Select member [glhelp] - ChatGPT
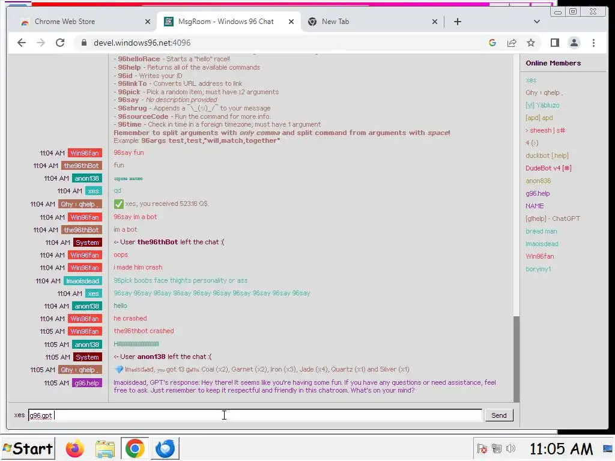Screen dimensions: 615x461 (x=553, y=218)
